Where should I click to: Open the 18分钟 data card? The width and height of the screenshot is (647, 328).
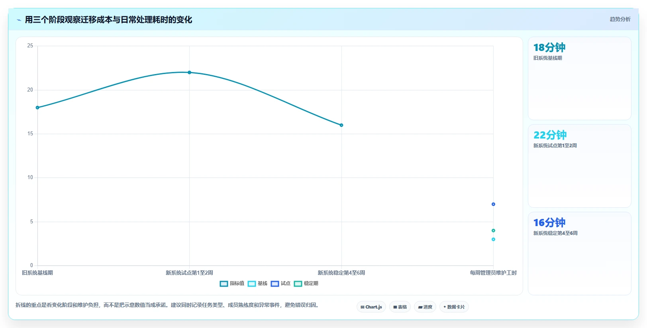[x=579, y=78]
